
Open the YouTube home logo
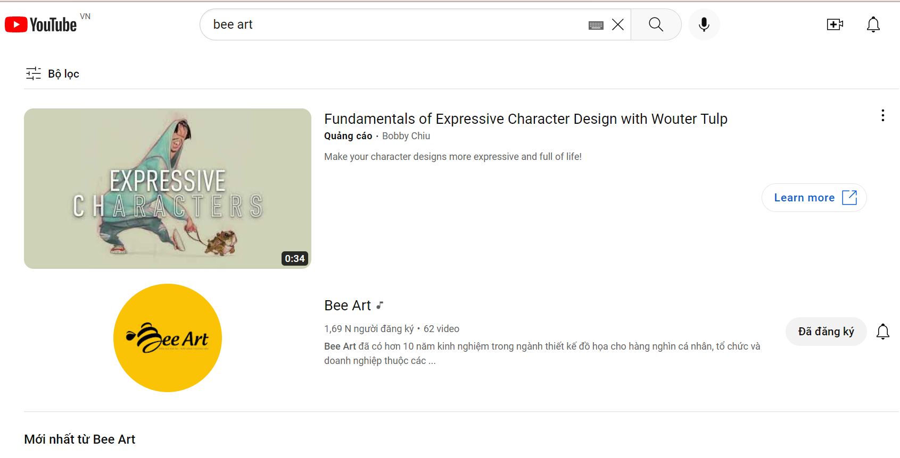[x=41, y=24]
